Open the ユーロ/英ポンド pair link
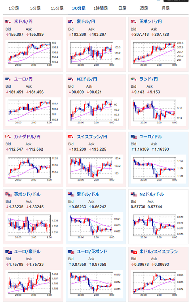Screen dimensions: 190x303 (x=92, y=251)
